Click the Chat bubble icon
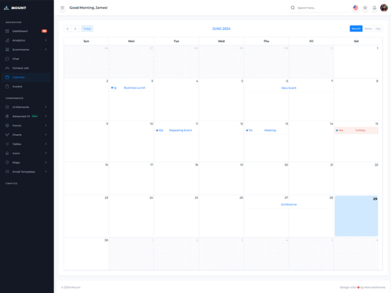Viewport: 391px width, 293px height. coord(7,59)
